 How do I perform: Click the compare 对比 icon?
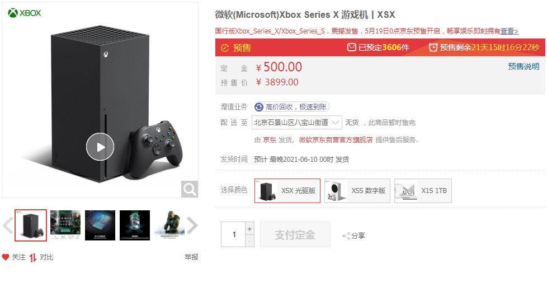point(33,258)
